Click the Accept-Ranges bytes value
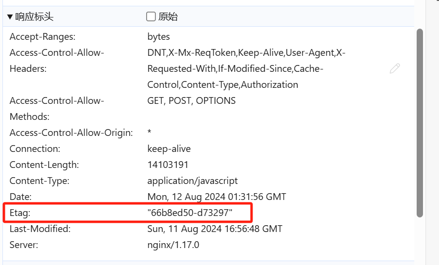 159,37
